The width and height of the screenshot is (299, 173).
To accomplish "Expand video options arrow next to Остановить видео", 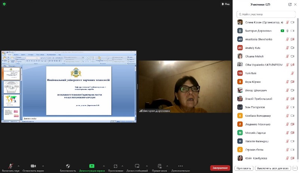I will (43, 166).
